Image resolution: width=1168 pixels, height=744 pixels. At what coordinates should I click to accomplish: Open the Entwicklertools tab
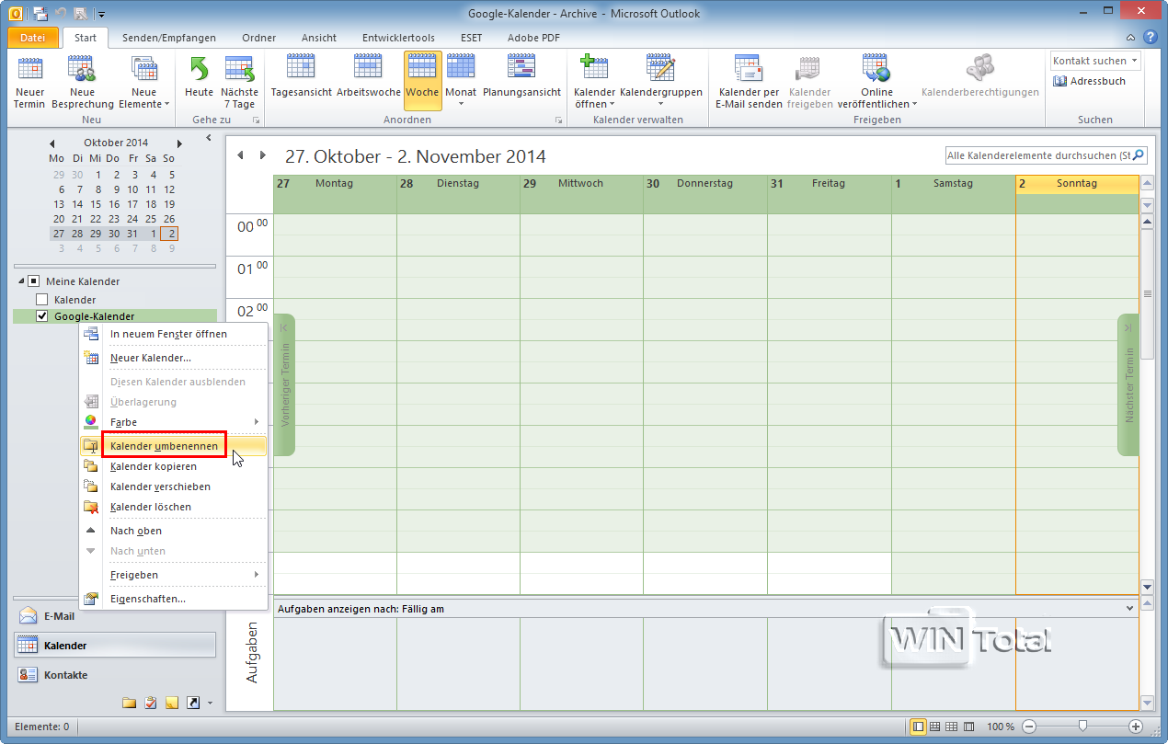click(x=398, y=38)
